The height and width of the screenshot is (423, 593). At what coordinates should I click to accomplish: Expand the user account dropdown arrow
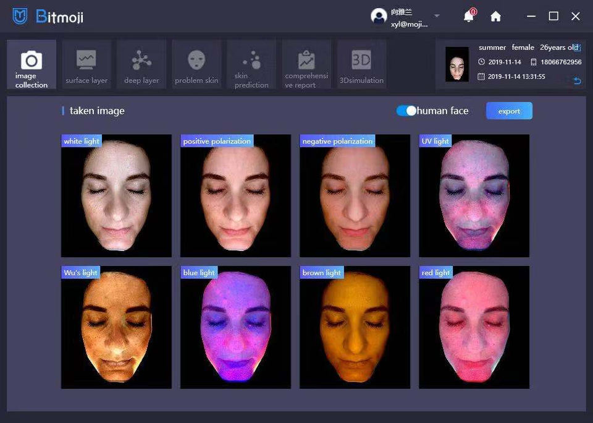[437, 16]
